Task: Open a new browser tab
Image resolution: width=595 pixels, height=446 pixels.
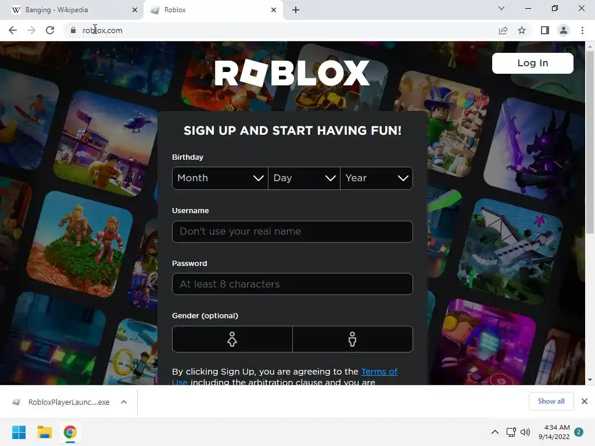Action: pos(296,10)
